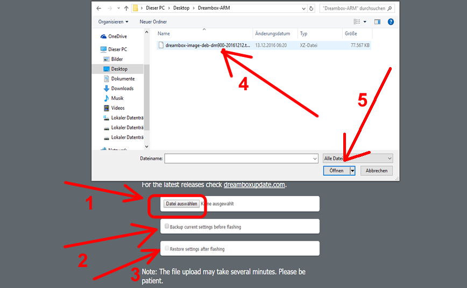Open the Dateiname history dropdown arrow
This screenshot has height=288, width=467.
click(315, 159)
